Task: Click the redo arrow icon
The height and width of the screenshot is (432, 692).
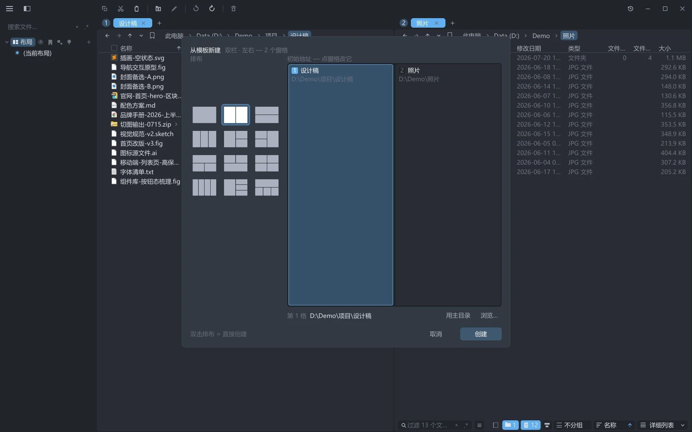Action: (x=212, y=9)
